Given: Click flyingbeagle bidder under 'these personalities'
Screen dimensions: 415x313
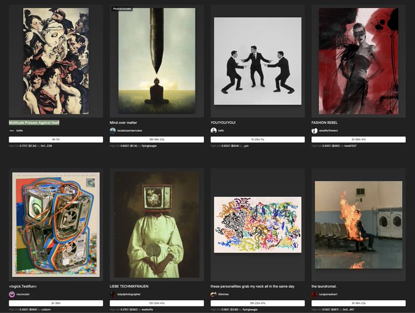Looking at the screenshot, I should point(250,309).
